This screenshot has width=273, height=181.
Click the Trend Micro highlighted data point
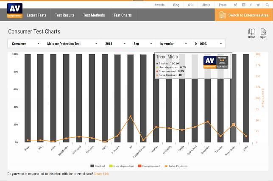coord(233,125)
